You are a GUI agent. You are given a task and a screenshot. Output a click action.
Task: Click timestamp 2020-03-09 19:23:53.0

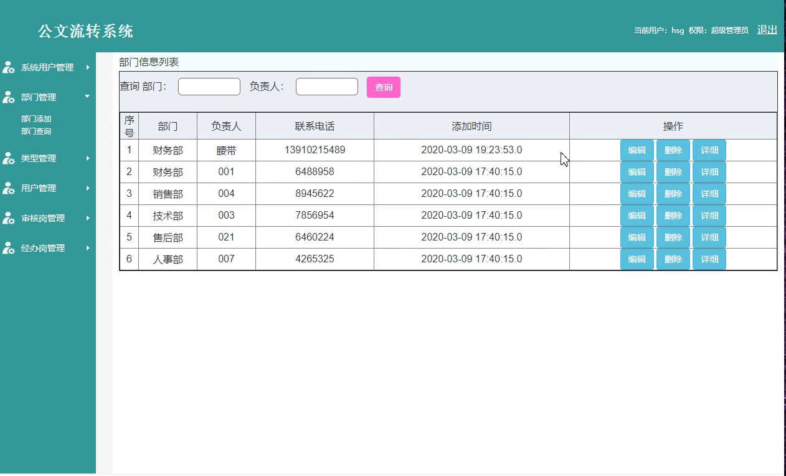(x=471, y=150)
